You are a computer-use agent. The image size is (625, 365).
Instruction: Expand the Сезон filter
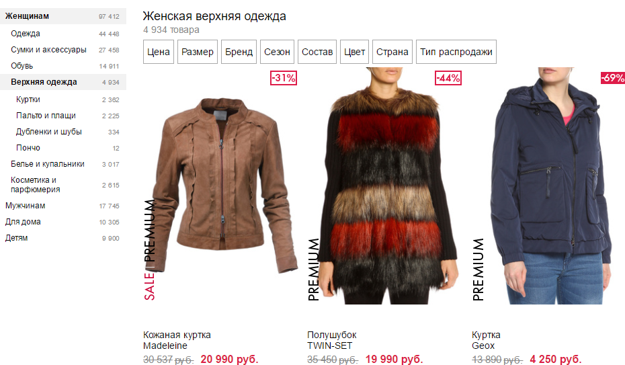(x=277, y=52)
